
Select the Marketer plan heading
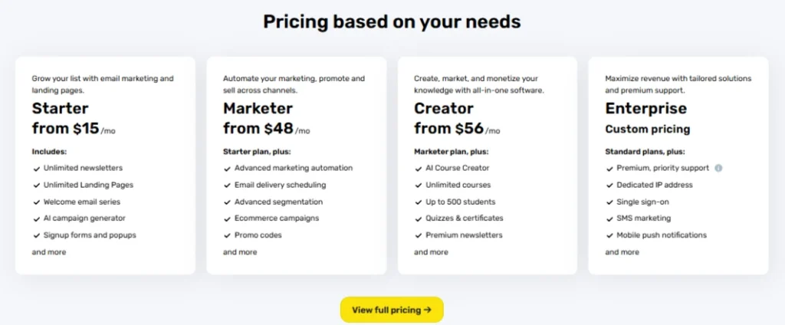(x=258, y=109)
